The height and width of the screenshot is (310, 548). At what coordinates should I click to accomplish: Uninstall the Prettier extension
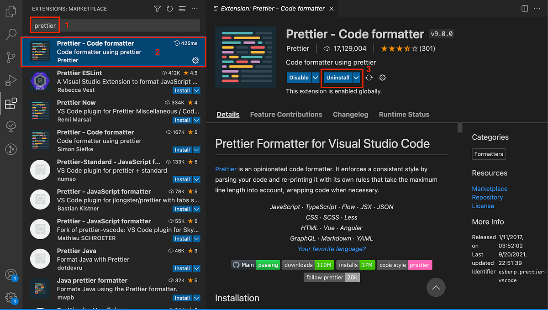[338, 78]
